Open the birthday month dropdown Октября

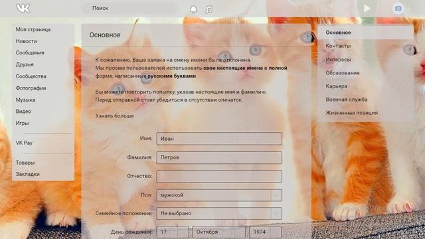218,232
